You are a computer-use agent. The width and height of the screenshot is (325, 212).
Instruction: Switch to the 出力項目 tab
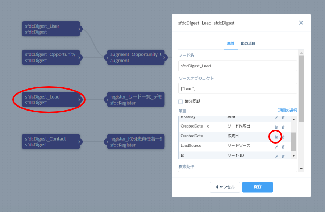point(248,43)
